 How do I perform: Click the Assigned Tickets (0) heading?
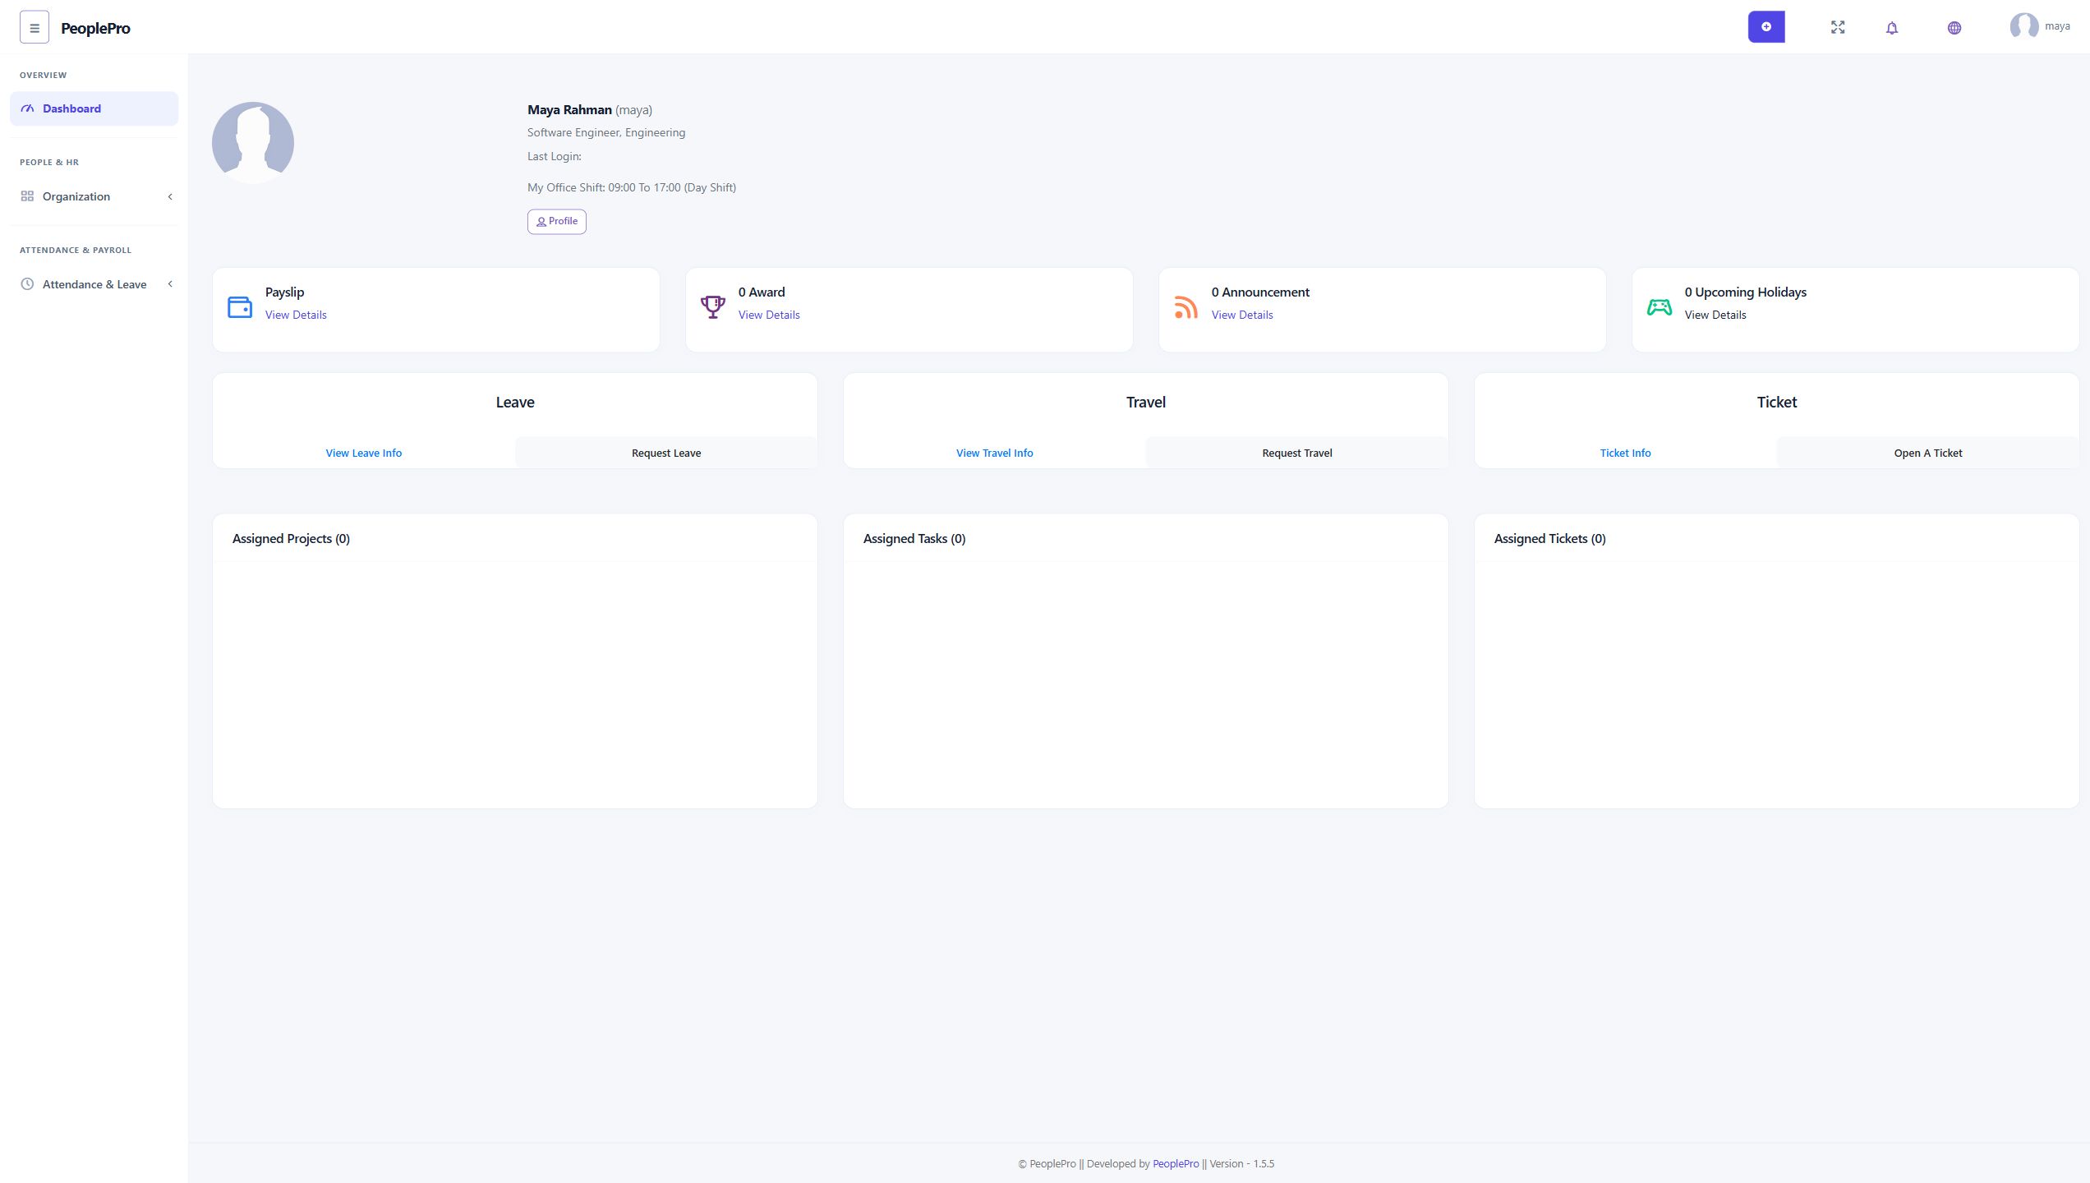1549,539
